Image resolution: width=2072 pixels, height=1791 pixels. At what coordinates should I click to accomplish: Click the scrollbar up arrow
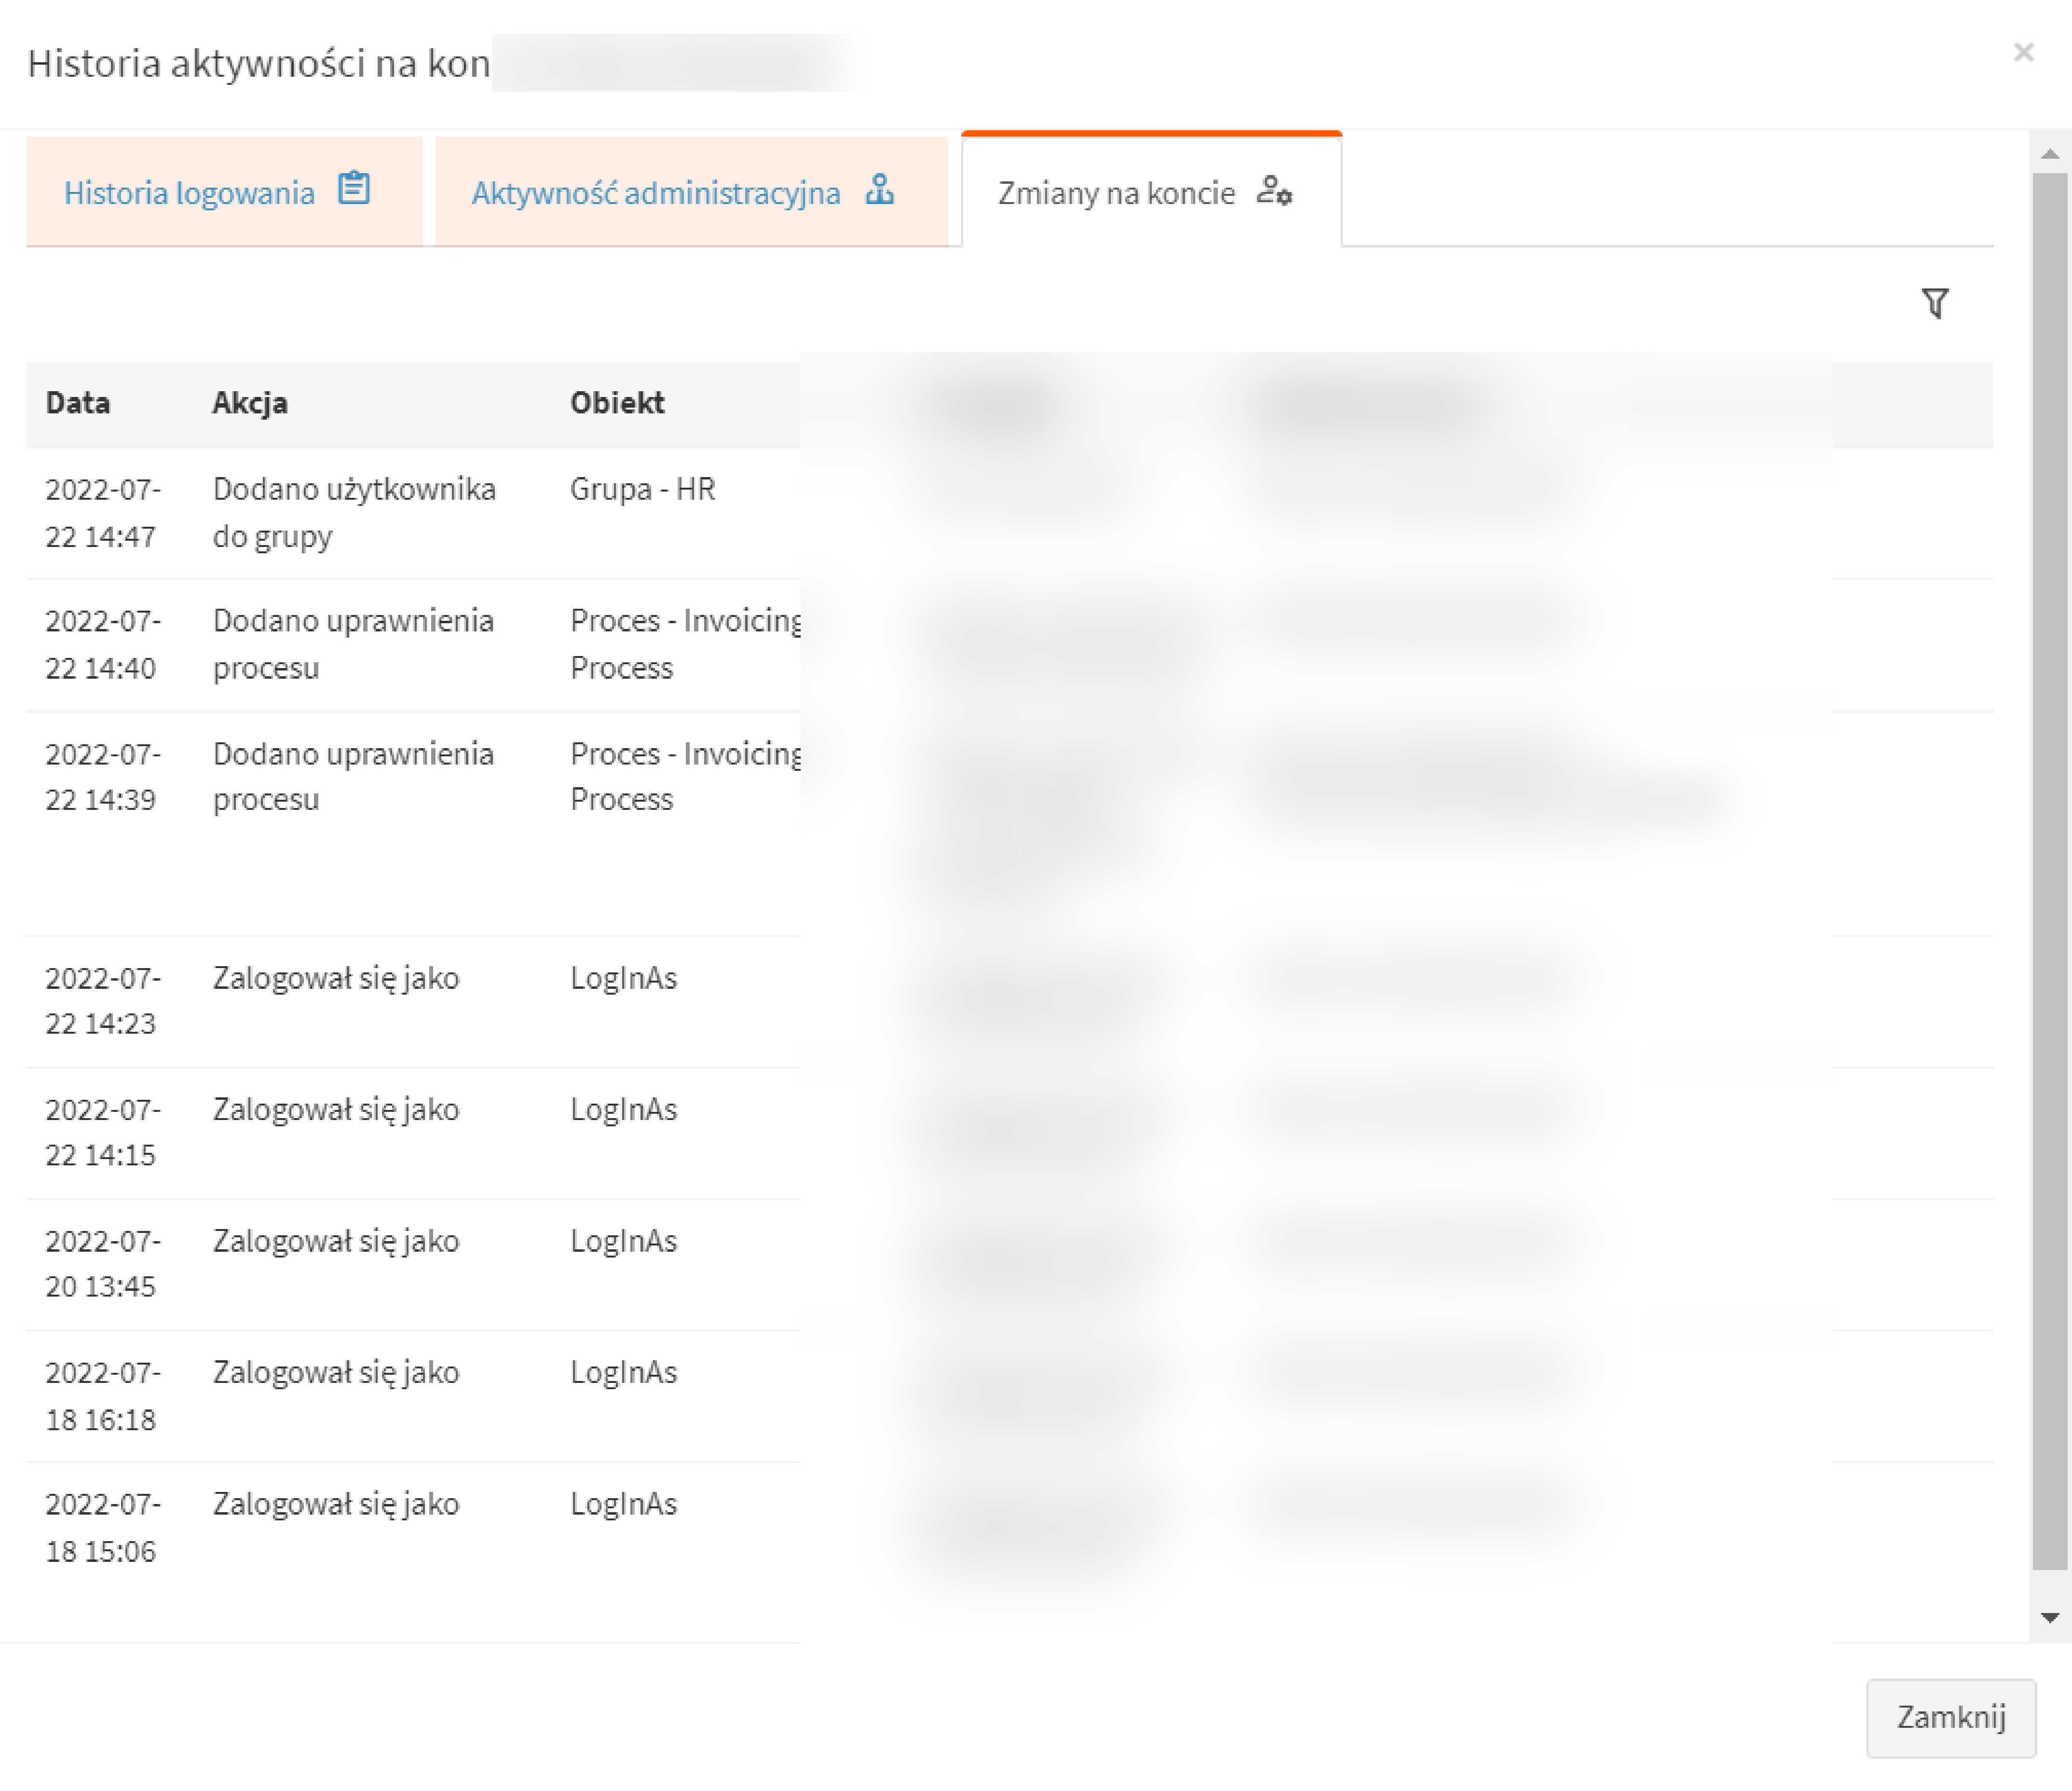2050,154
